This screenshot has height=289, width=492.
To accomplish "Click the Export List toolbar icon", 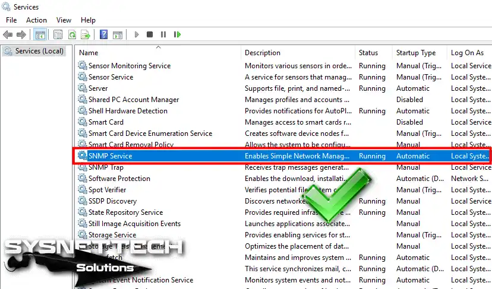I will [86, 34].
